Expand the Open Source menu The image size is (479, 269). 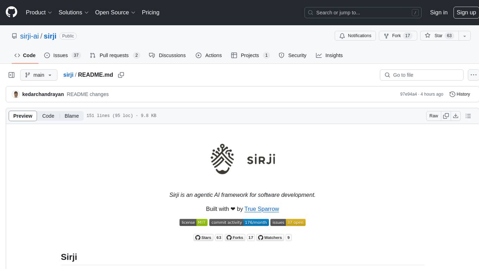point(115,12)
